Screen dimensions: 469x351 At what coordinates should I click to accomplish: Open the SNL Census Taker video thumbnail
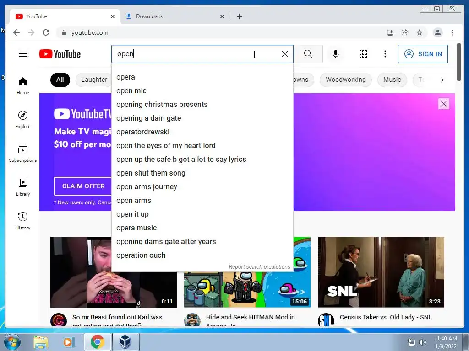coord(381,272)
